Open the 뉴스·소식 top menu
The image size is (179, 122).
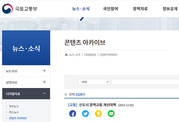[81, 9]
